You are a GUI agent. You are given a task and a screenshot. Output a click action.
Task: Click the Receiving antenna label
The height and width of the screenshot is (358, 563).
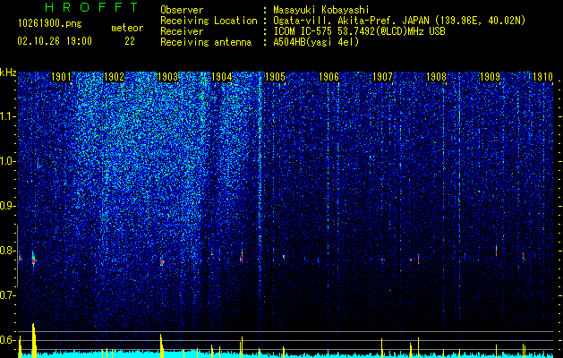point(206,42)
